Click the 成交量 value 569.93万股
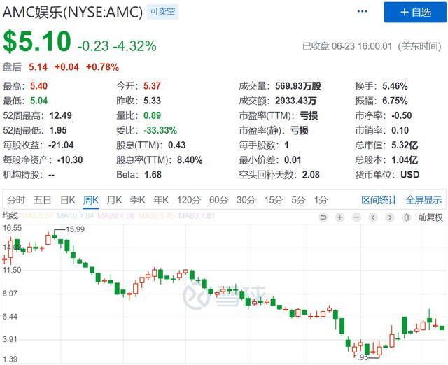The height and width of the screenshot is (365, 448). pyautogui.click(x=298, y=86)
